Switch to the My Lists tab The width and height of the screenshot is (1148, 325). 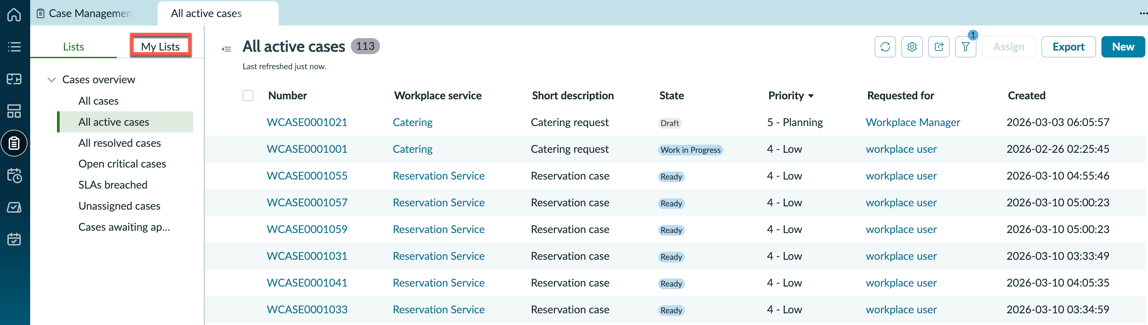[x=161, y=46]
